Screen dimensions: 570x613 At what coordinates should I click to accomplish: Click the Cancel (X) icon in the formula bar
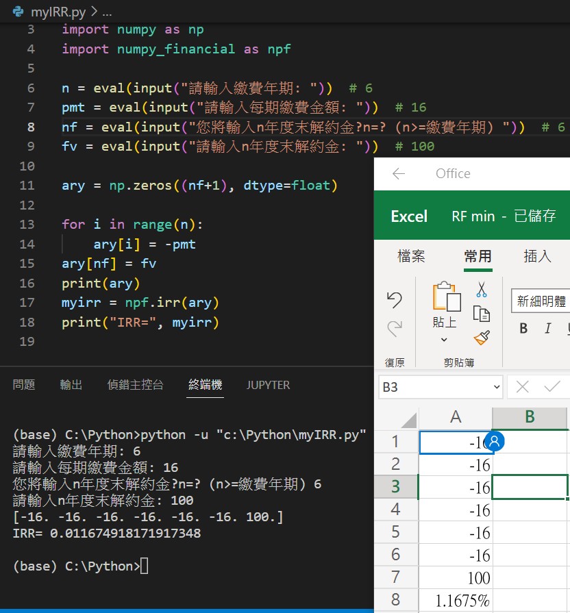[x=521, y=387]
